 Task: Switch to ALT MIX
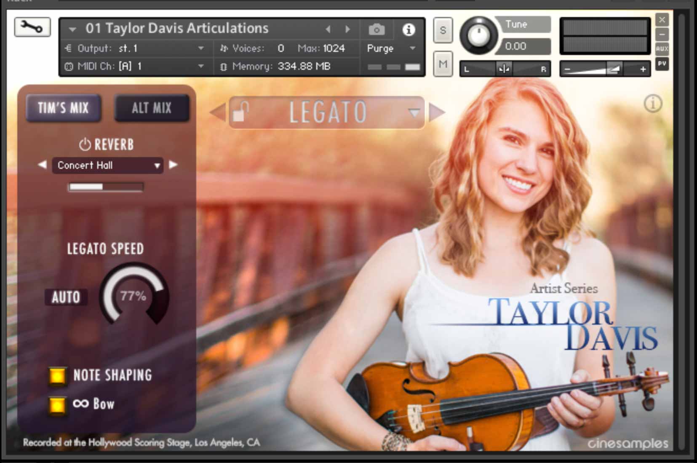coord(152,108)
